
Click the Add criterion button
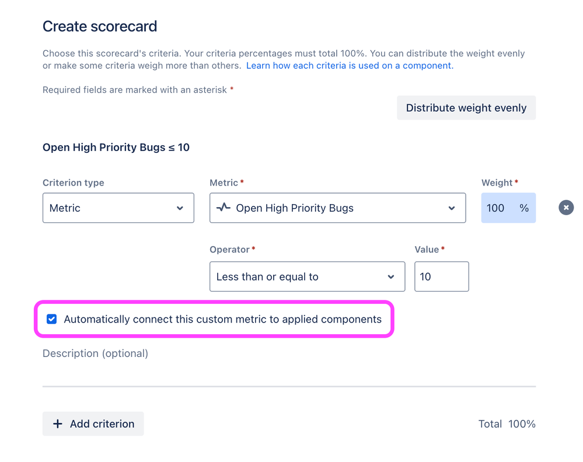click(93, 423)
